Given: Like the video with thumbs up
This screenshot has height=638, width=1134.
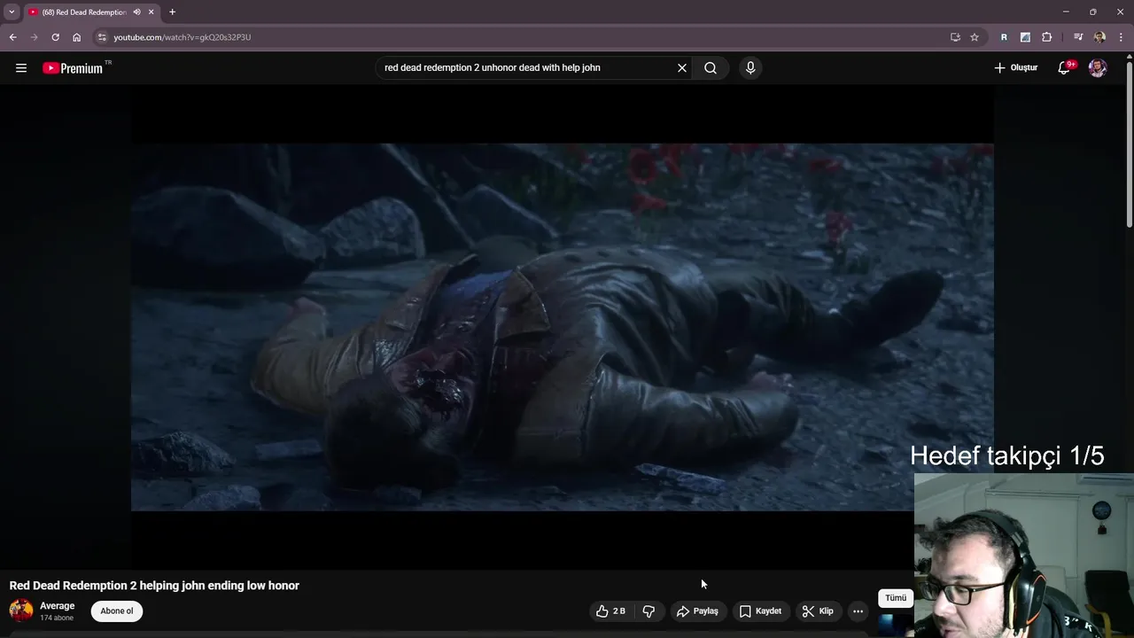Looking at the screenshot, I should coord(610,611).
